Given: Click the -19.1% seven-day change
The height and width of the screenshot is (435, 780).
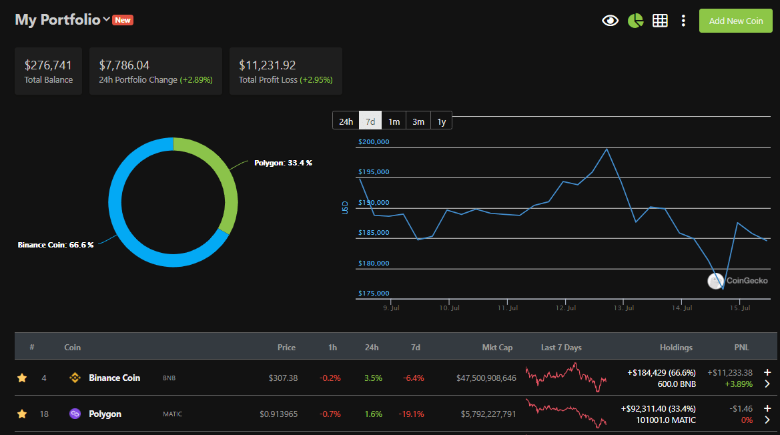Looking at the screenshot, I should 412,414.
